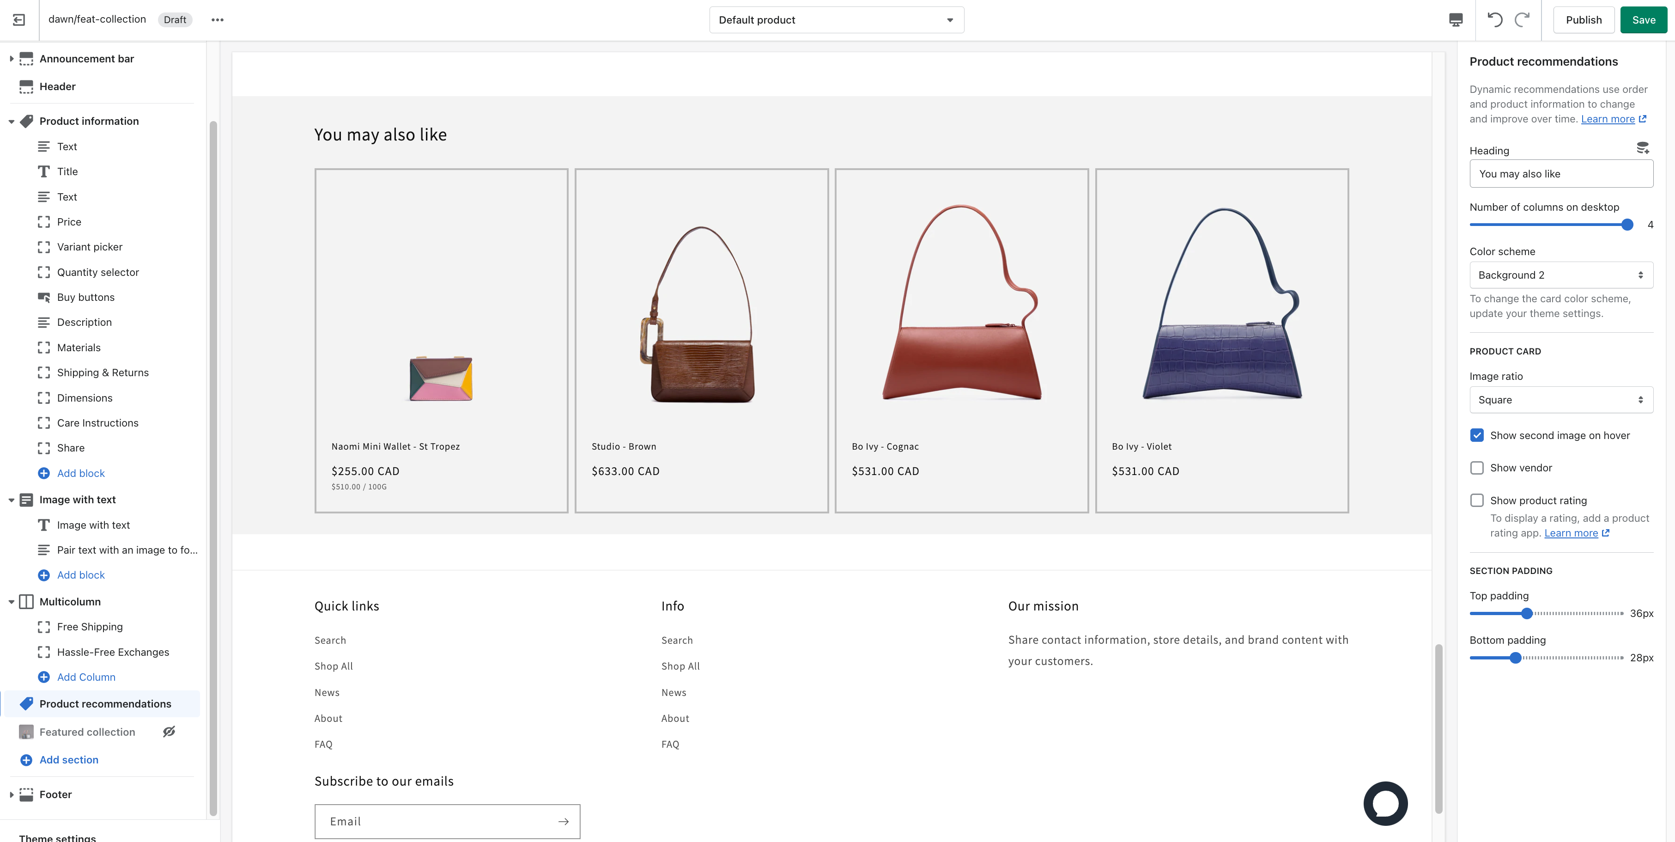The height and width of the screenshot is (842, 1675).
Task: Exit the theme editor
Action: click(19, 19)
